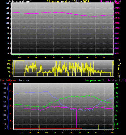This screenshot has width=126, height=135.
Task: Click the 60 value on humidity axis
Action: (x=5, y=102)
